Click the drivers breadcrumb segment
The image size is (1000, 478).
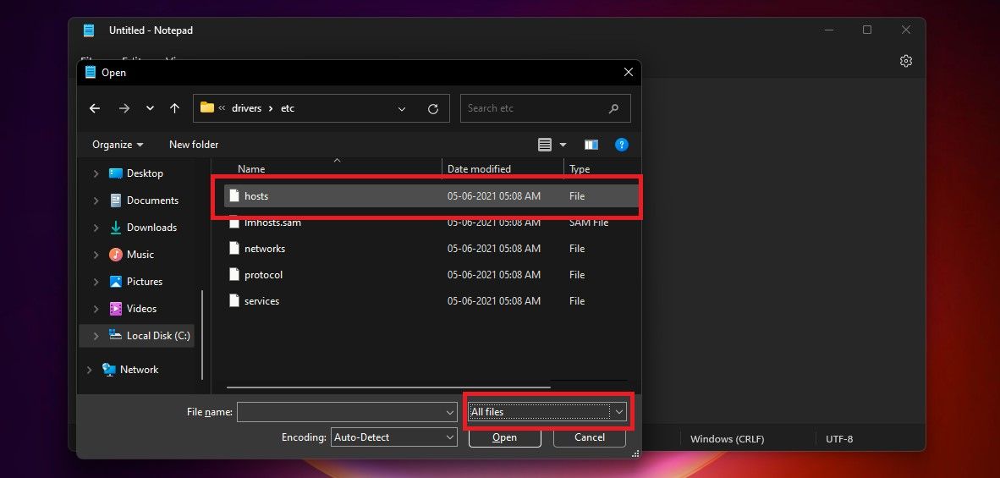(x=247, y=108)
